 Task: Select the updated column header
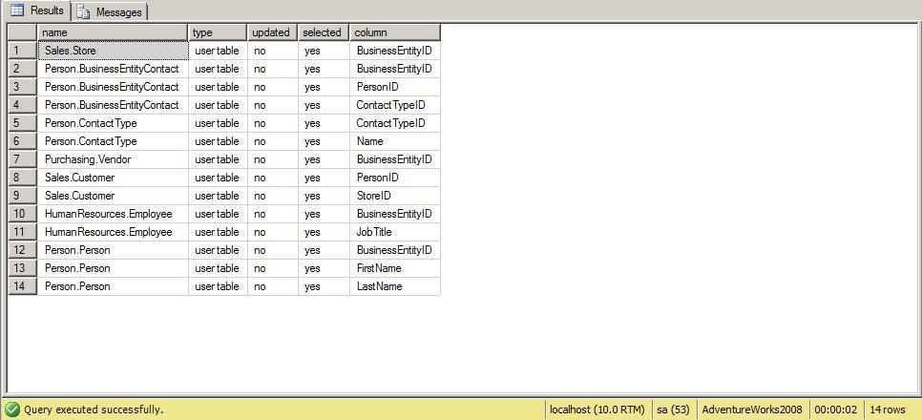[272, 32]
